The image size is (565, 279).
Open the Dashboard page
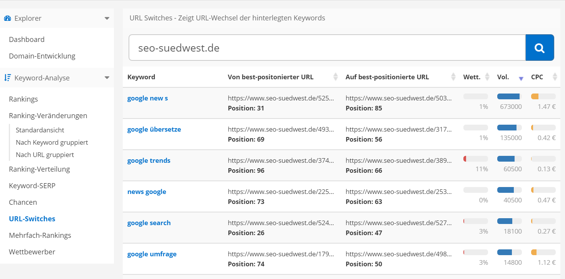27,39
